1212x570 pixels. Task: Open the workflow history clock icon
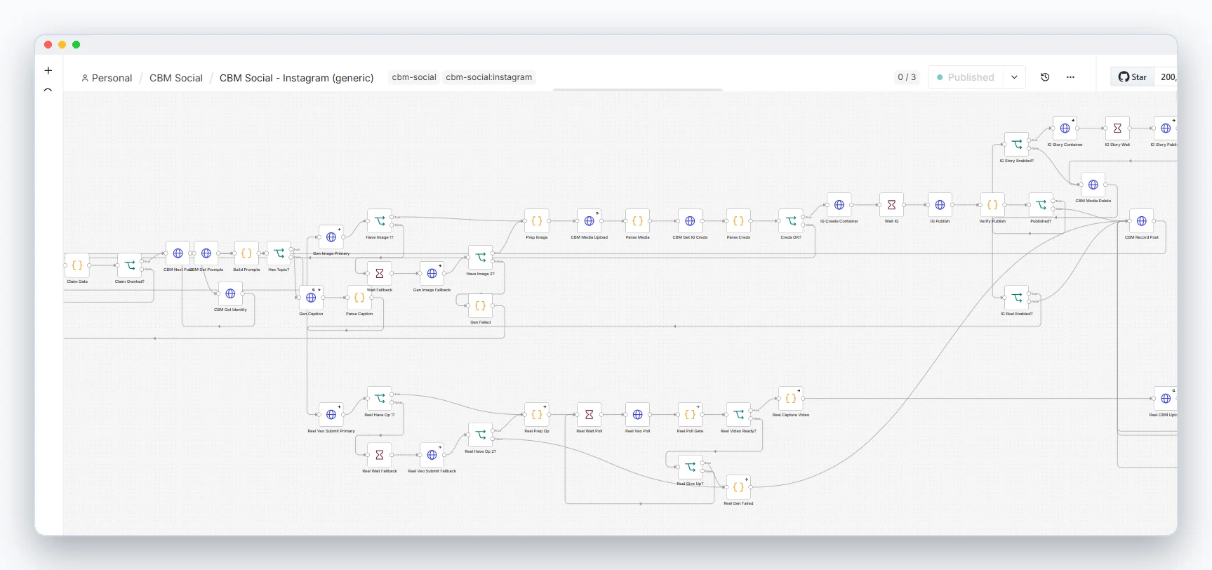1045,77
